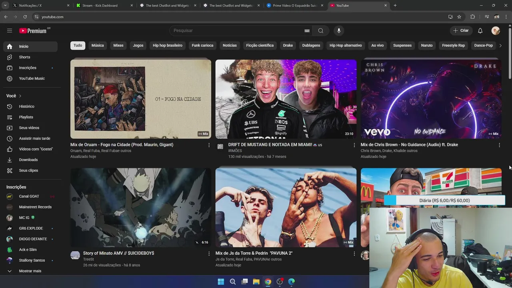Open Mainstreet Records channel
Viewport: 512px width, 288px height.
click(x=30, y=207)
